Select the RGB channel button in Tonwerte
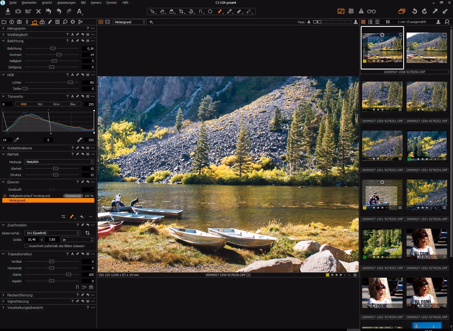The width and height of the screenshot is (453, 331). [24, 104]
